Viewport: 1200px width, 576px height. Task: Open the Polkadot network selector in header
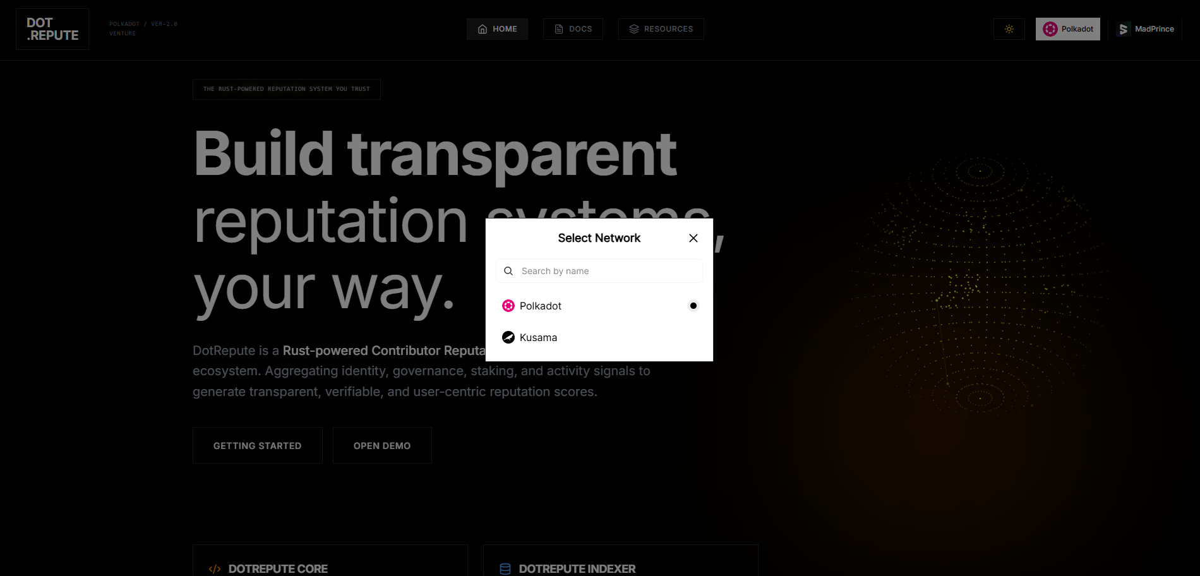(1067, 29)
